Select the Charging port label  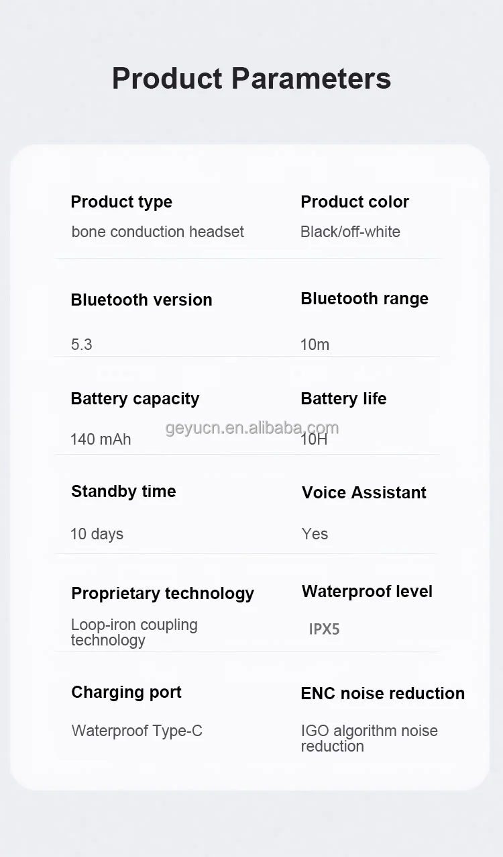coord(126,692)
